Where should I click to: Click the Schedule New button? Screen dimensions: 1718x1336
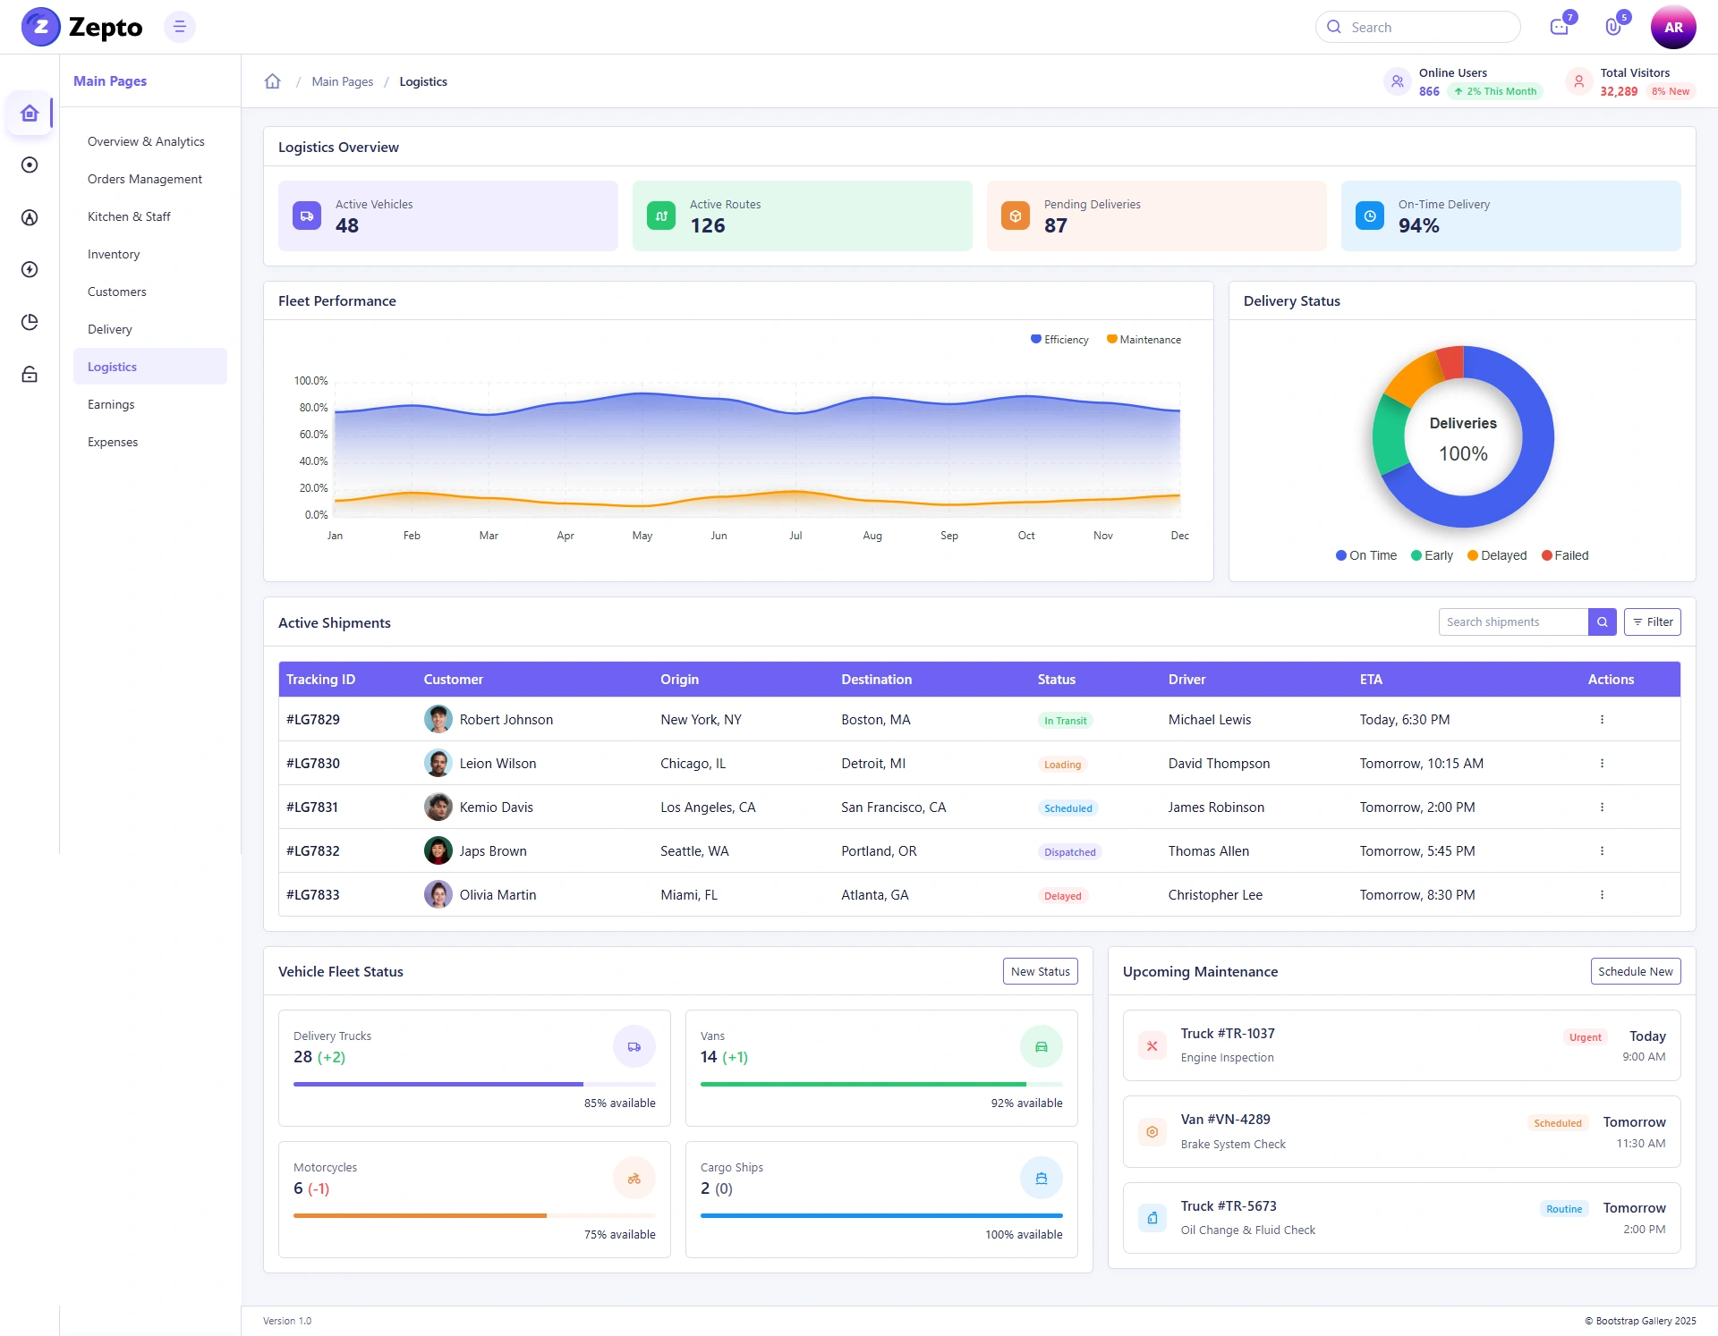(x=1636, y=971)
